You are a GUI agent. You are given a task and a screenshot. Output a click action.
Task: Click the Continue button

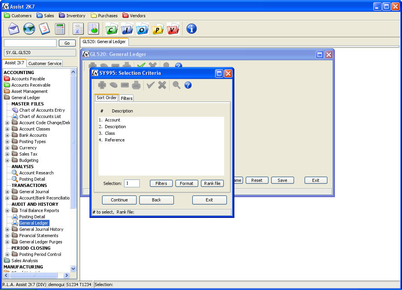coord(119,200)
